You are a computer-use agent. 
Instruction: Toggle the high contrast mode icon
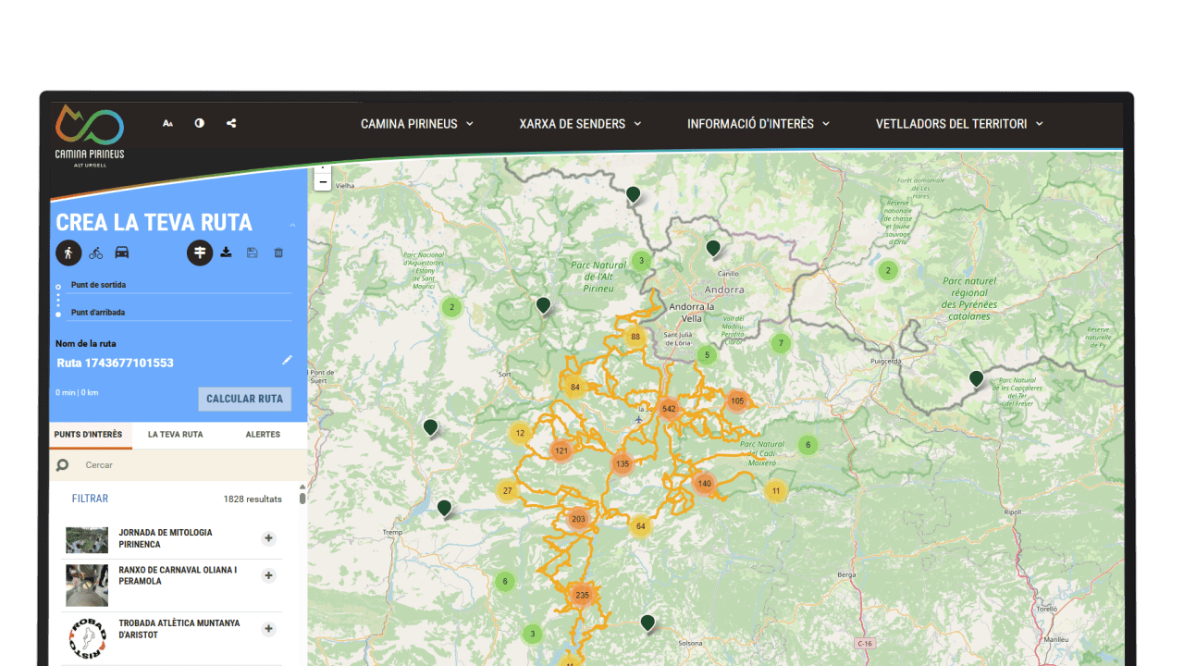pos(199,123)
